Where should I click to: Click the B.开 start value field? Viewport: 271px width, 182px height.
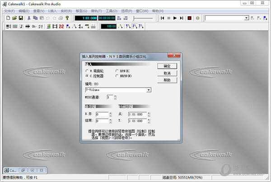click(102, 115)
